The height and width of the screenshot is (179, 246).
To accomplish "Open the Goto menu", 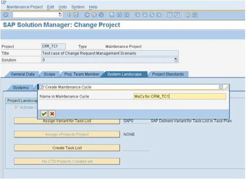I will tap(63, 7).
